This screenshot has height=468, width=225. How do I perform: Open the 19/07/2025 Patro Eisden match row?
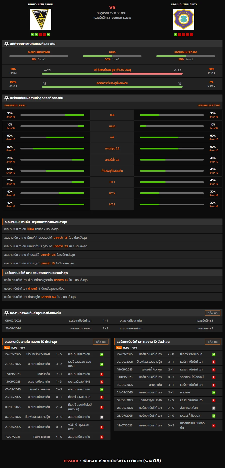(x=56, y=437)
